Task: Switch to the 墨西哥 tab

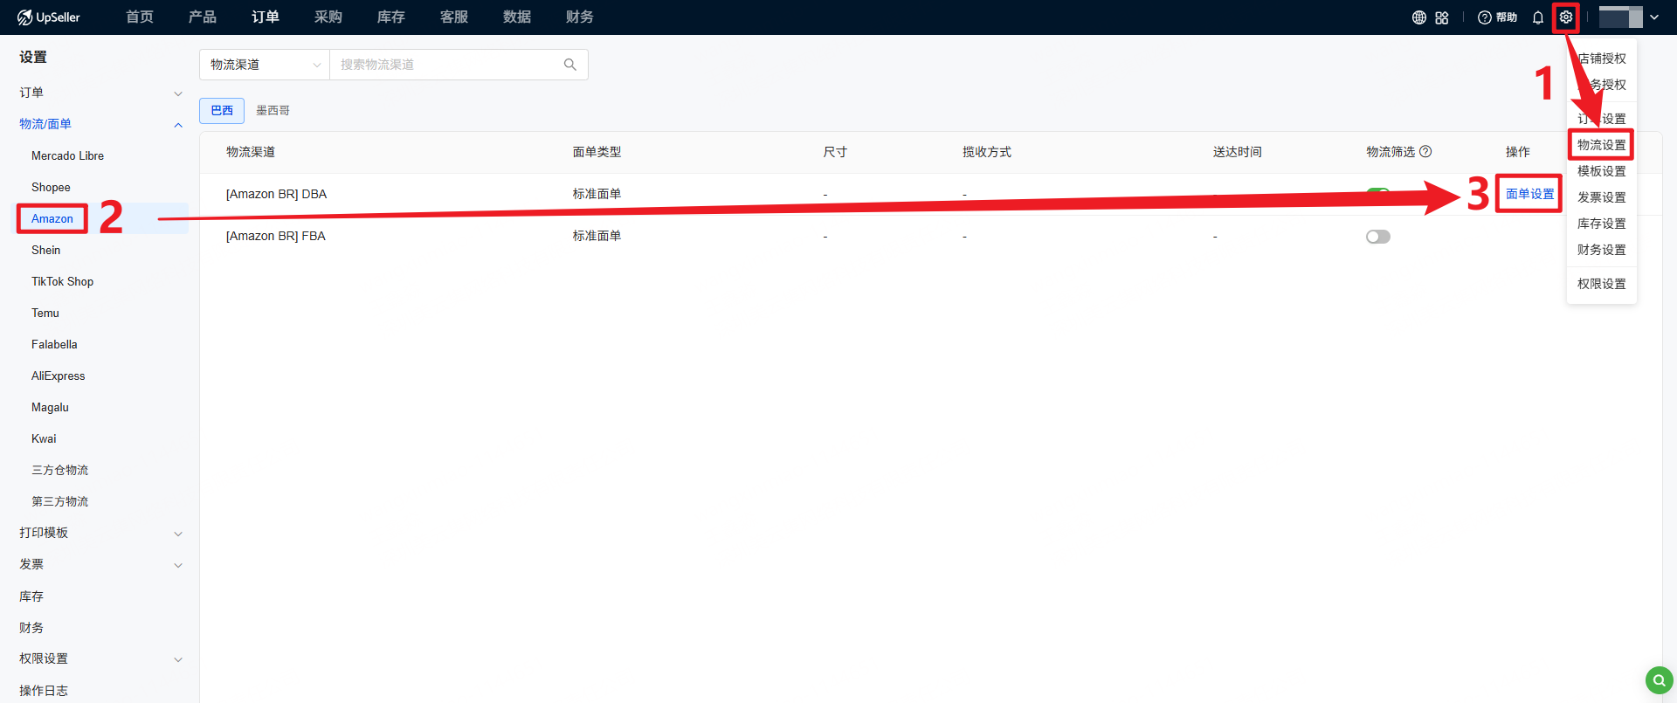Action: 273,110
